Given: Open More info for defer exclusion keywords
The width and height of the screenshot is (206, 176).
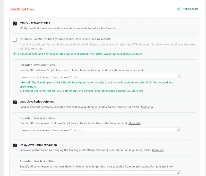Looking at the screenshot, I should 134,123.
